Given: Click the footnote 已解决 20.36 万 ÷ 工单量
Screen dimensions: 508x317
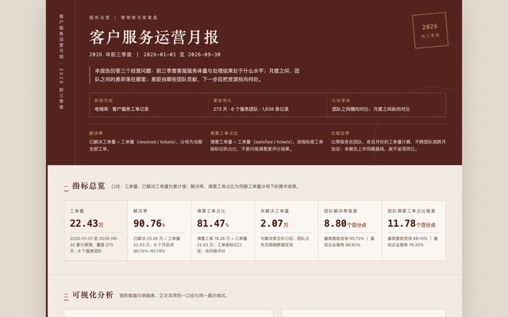Looking at the screenshot, I should pos(157,245).
